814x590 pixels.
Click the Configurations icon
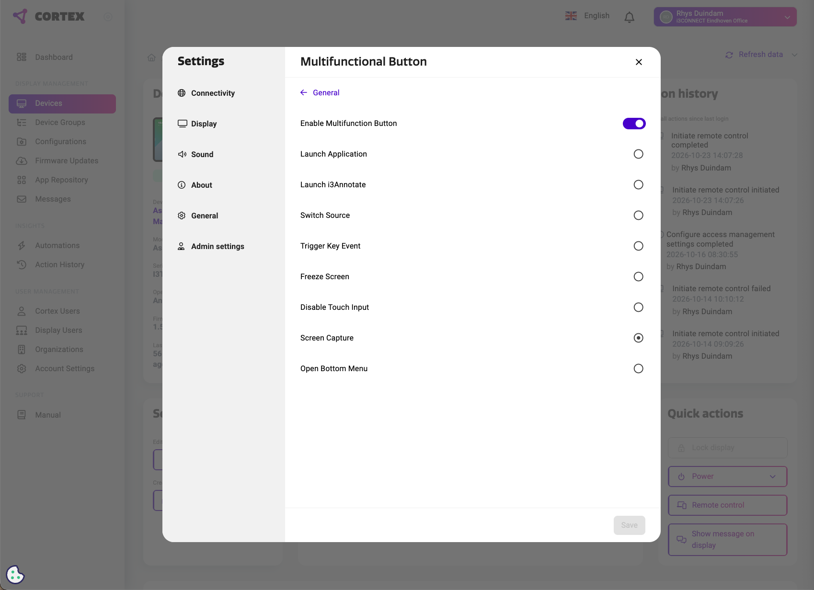pyautogui.click(x=22, y=142)
